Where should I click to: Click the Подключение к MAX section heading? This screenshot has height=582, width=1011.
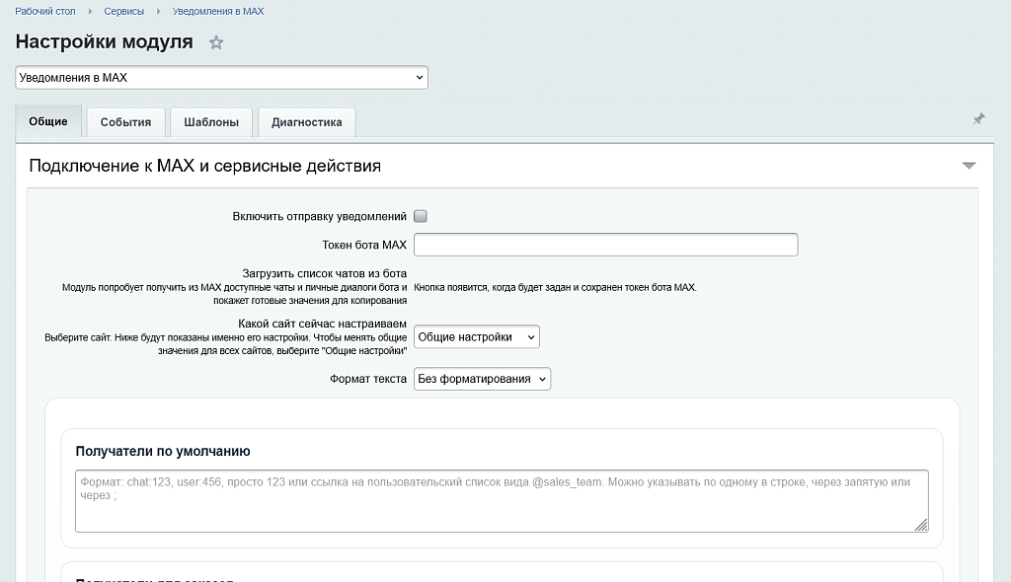(204, 166)
